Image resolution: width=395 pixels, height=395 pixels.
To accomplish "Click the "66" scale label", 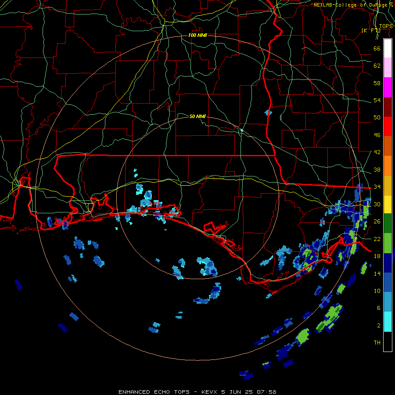I will coord(377,49).
